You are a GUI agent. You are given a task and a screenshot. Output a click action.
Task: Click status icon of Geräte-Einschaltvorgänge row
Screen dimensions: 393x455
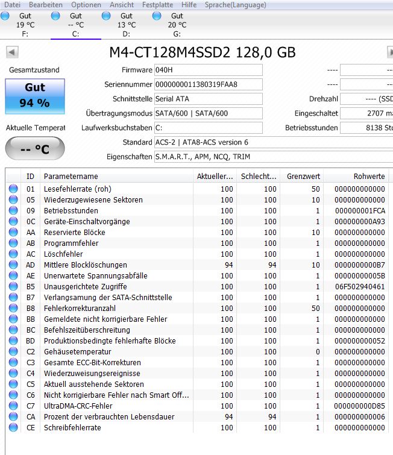click(x=13, y=221)
